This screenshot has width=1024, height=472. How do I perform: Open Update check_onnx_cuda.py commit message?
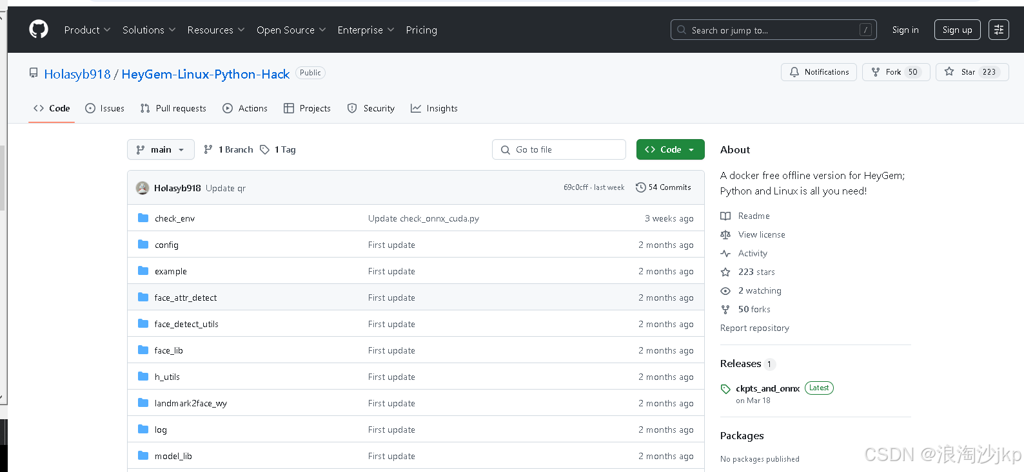click(424, 218)
